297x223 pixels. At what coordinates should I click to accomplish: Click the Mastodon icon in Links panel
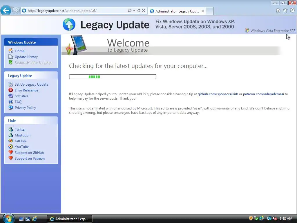point(11,135)
